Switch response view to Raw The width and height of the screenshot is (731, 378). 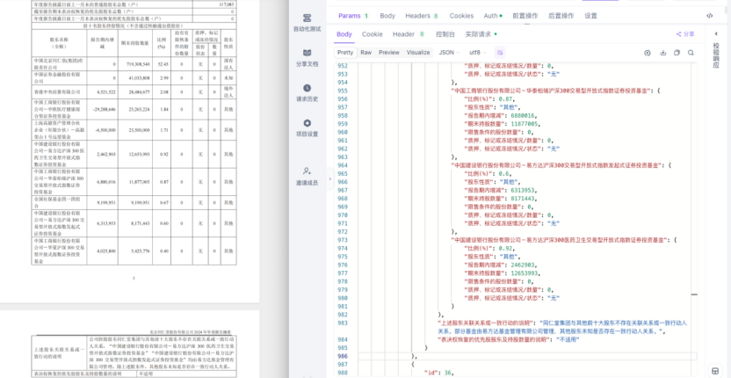pyautogui.click(x=366, y=53)
